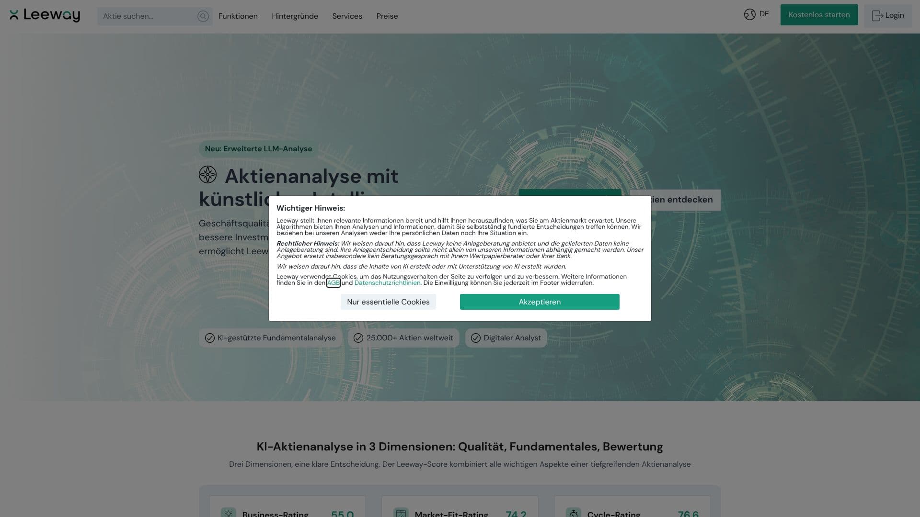Click the 'Aktienanalyse mit' hero headline

[x=311, y=176]
